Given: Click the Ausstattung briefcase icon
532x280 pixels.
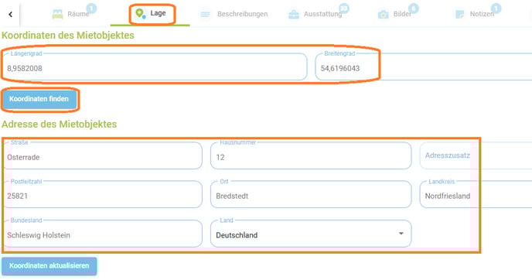Looking at the screenshot, I should point(294,14).
